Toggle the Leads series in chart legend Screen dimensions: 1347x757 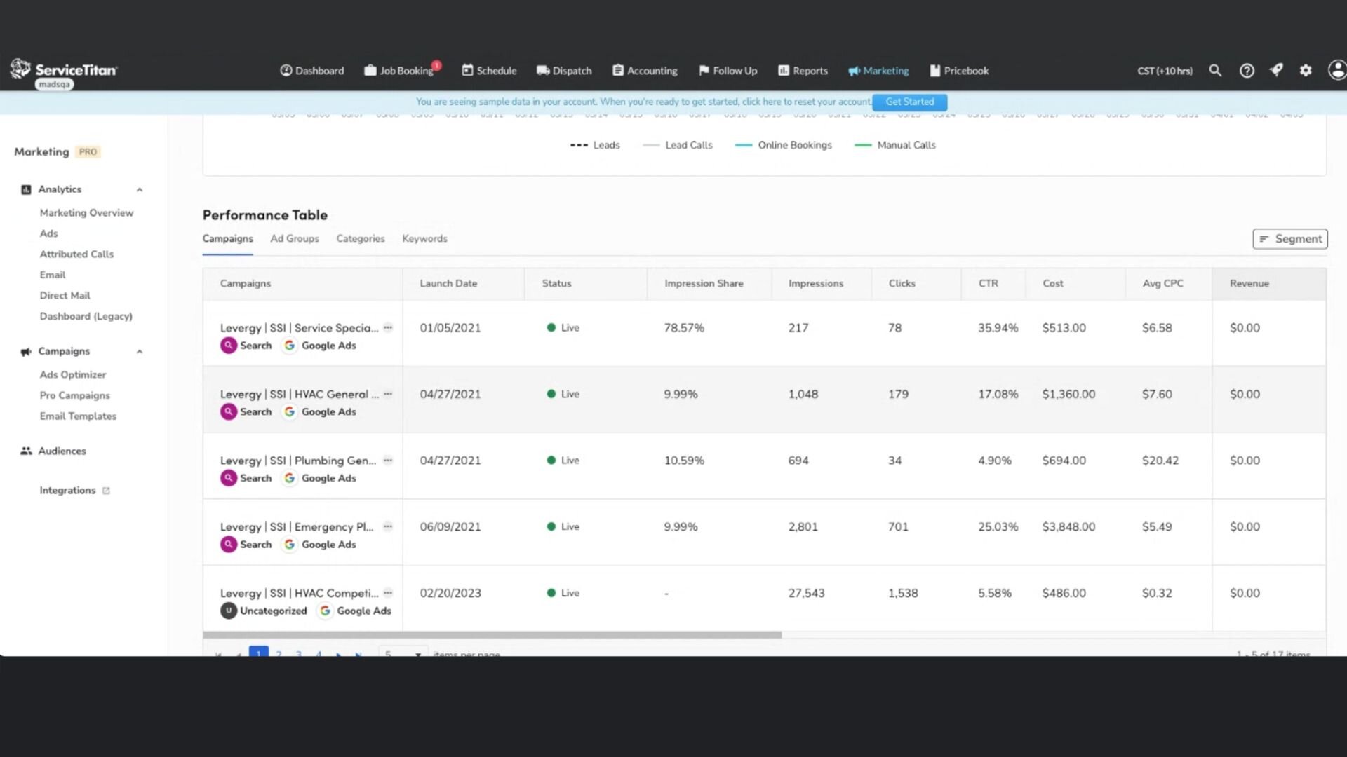595,145
